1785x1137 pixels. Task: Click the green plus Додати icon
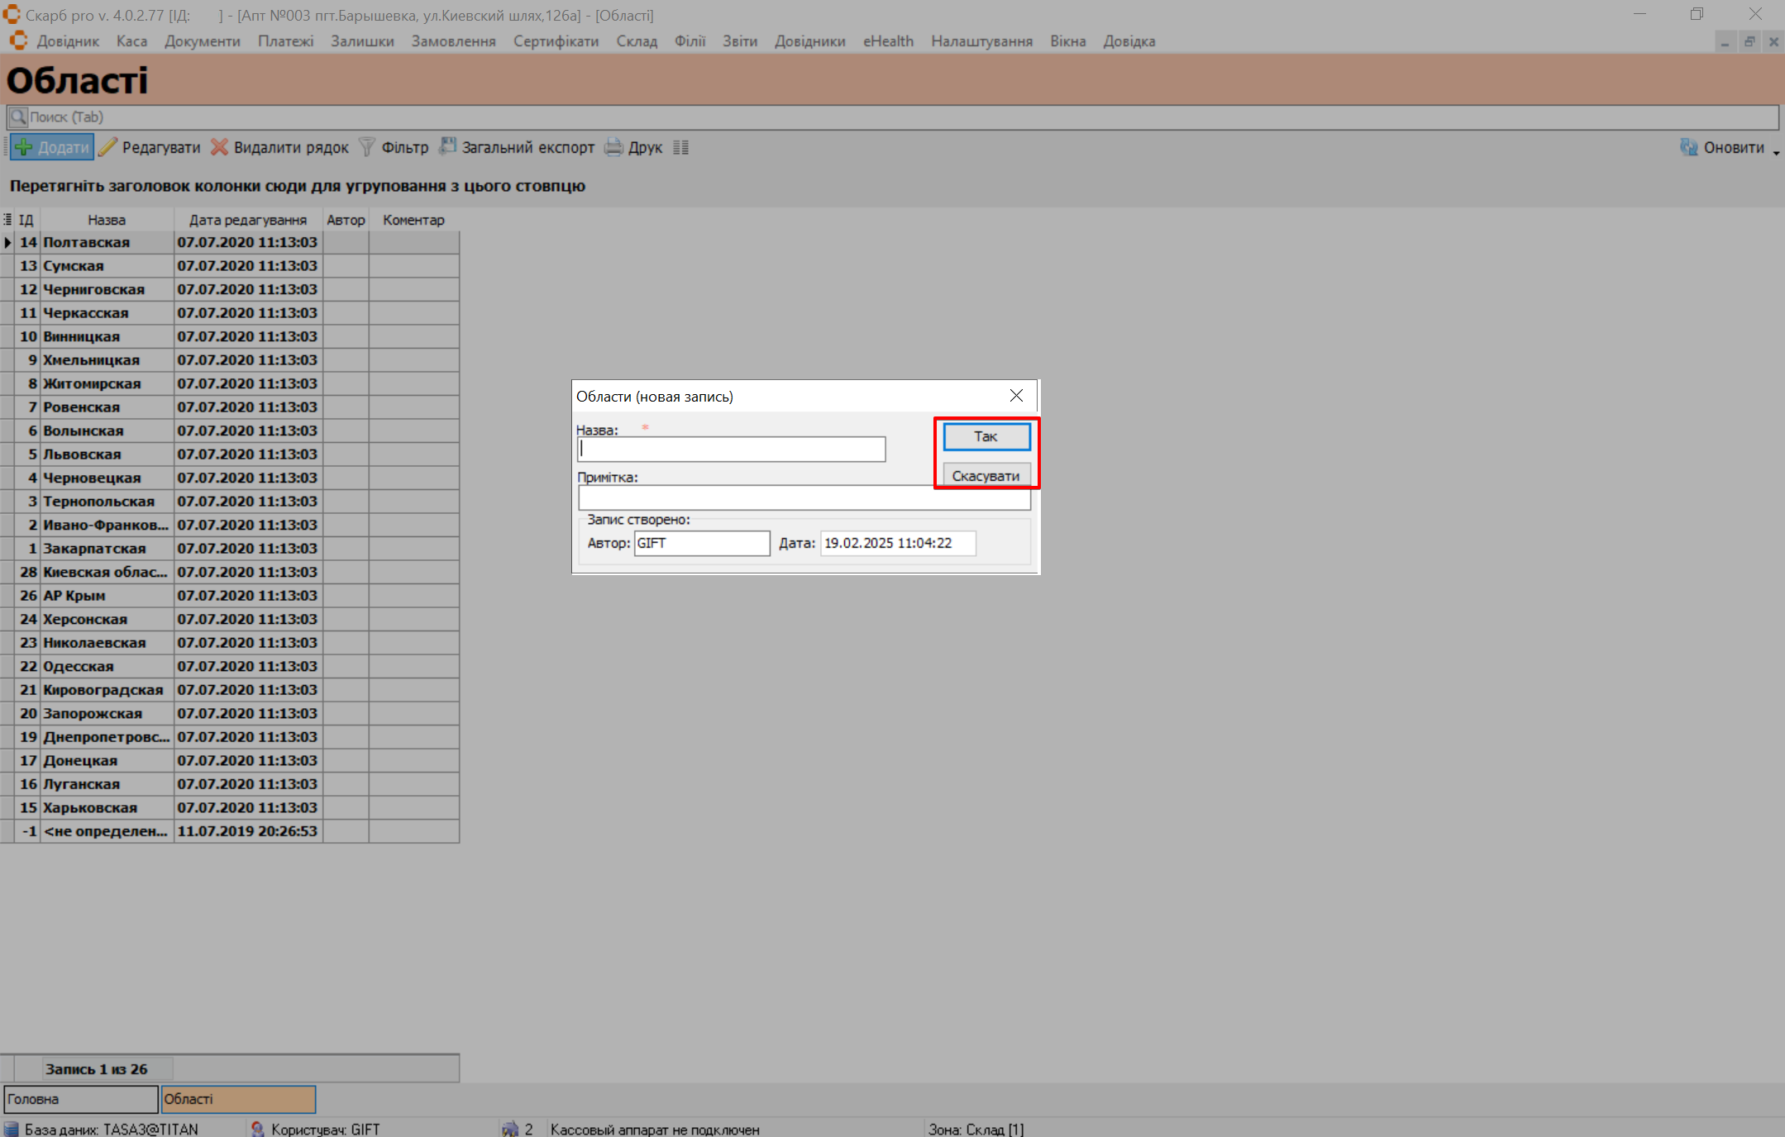tap(24, 148)
